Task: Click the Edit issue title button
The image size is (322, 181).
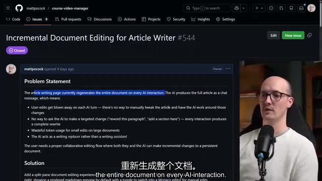Action: [273, 35]
